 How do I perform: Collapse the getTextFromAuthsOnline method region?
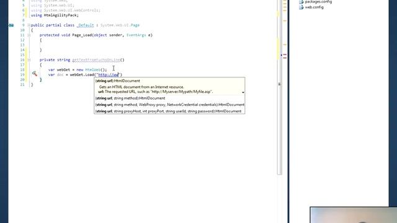(x=29, y=60)
